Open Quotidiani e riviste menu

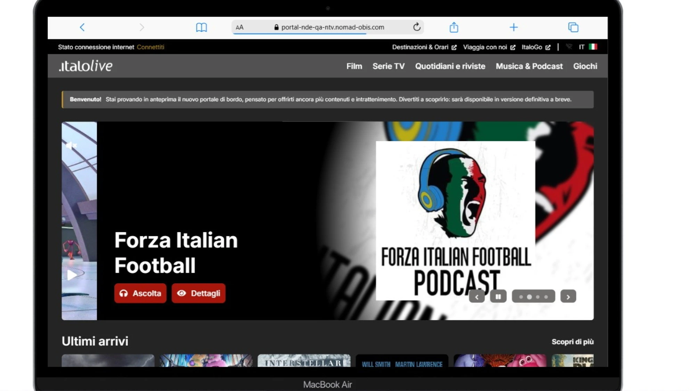tap(450, 66)
